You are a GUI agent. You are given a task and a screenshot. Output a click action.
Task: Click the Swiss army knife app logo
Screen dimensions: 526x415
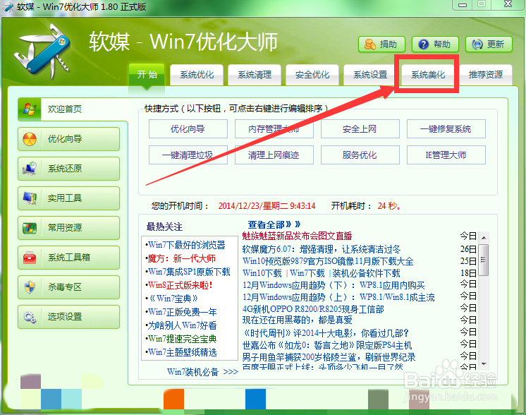[x=42, y=50]
